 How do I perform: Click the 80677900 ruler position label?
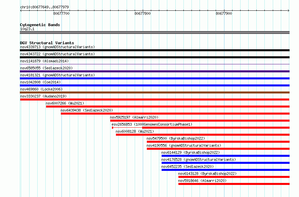(x=224, y=13)
